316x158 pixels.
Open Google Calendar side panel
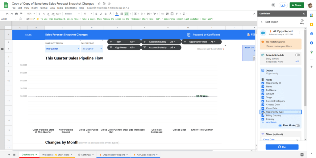(x=312, y=15)
